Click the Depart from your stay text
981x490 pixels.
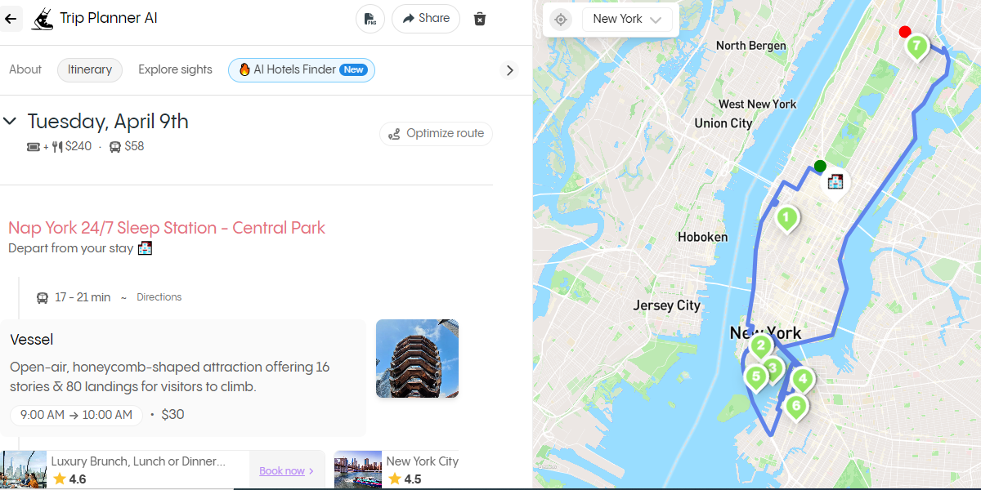[x=70, y=248]
